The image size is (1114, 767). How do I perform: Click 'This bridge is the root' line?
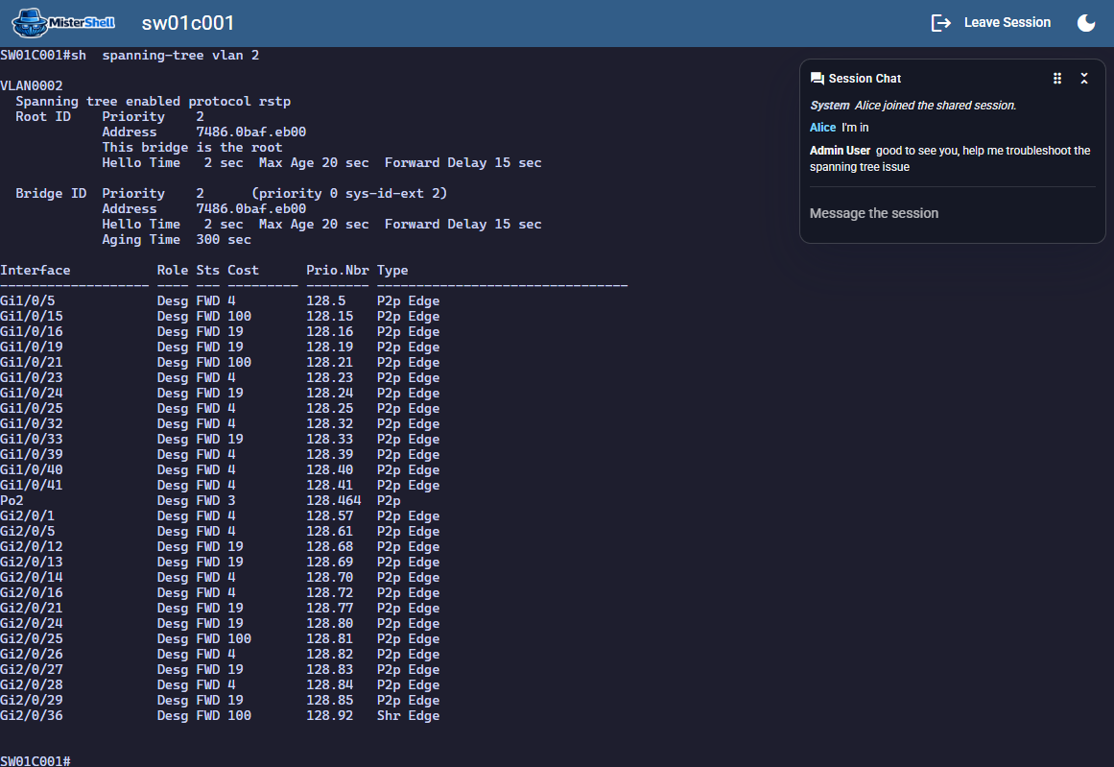(x=192, y=147)
